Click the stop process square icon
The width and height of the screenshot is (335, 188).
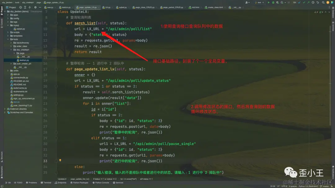[289, 2]
